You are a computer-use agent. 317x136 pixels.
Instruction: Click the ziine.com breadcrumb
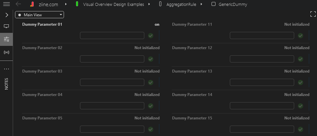(48, 5)
